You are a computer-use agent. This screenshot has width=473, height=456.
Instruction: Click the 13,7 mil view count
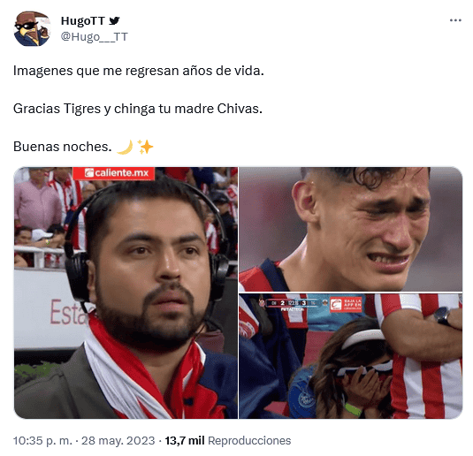pos(185,441)
